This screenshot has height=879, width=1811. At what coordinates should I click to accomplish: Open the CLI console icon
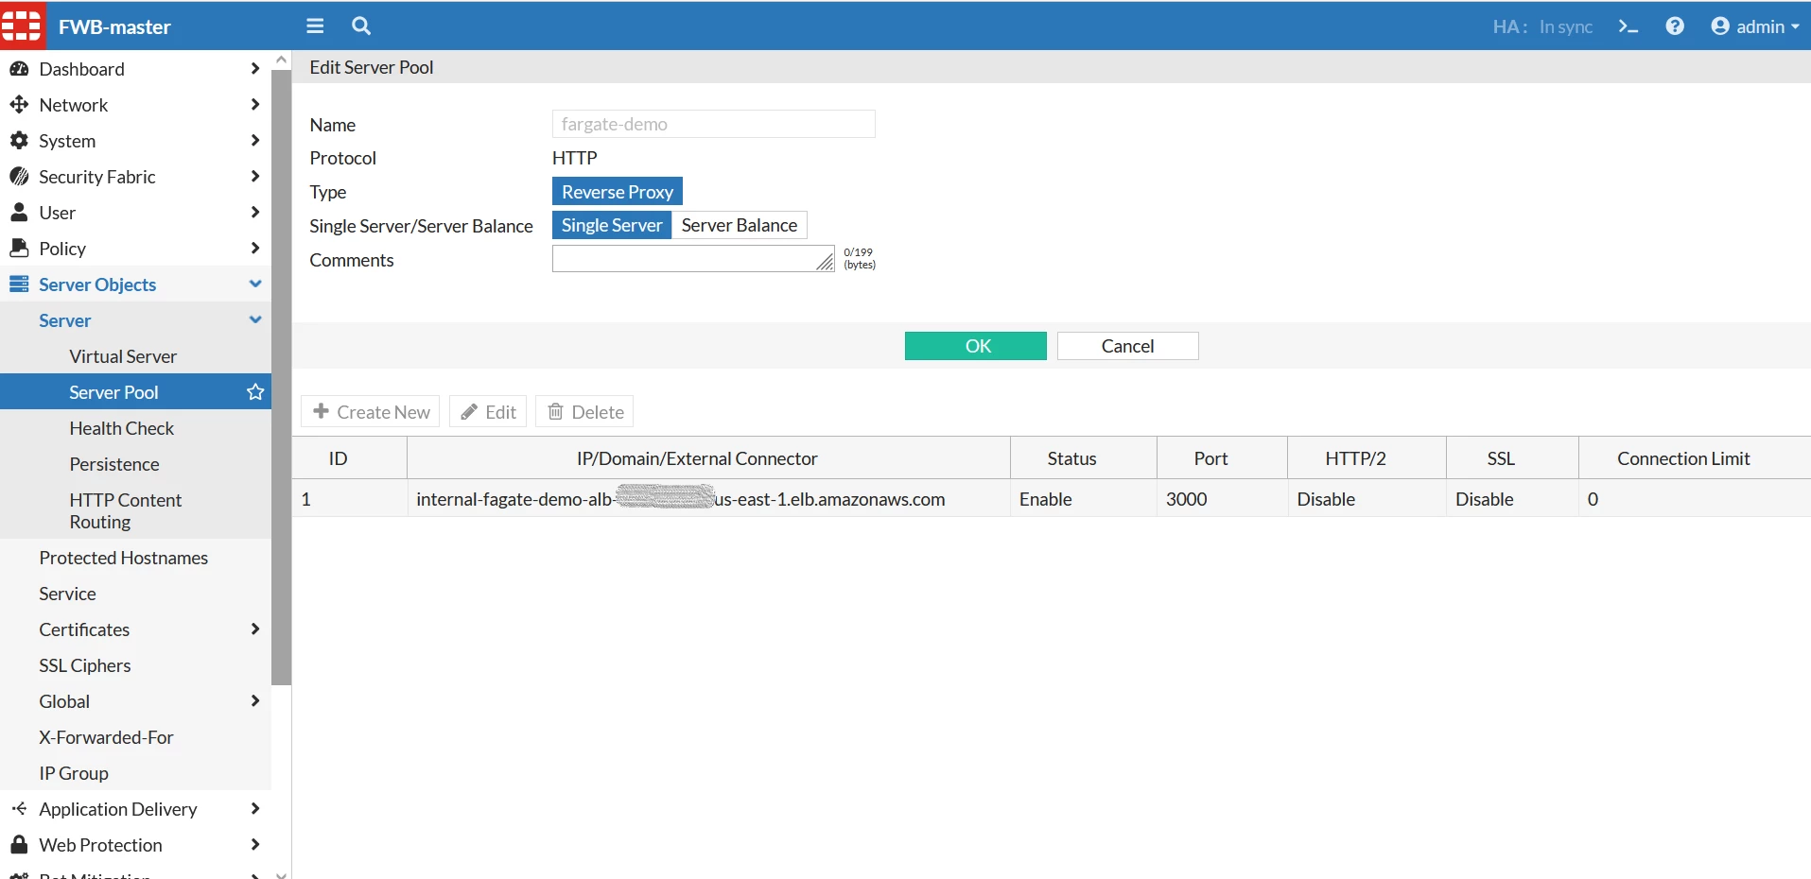(1628, 26)
